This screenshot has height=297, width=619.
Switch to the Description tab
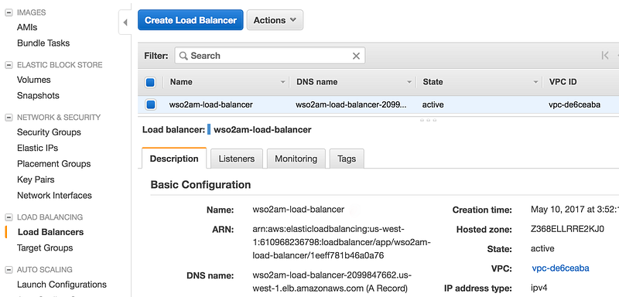point(174,159)
